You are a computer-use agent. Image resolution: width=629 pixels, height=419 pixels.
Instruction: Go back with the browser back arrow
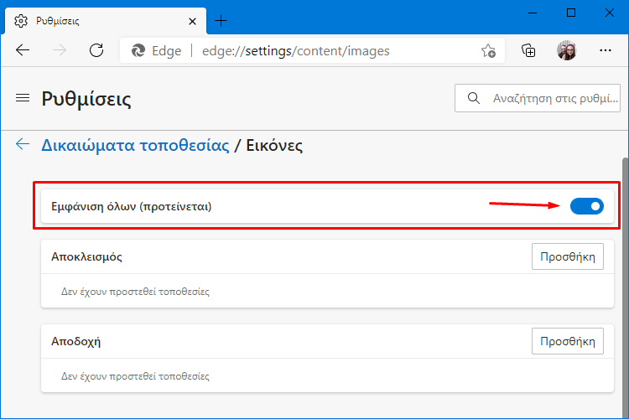tap(23, 50)
